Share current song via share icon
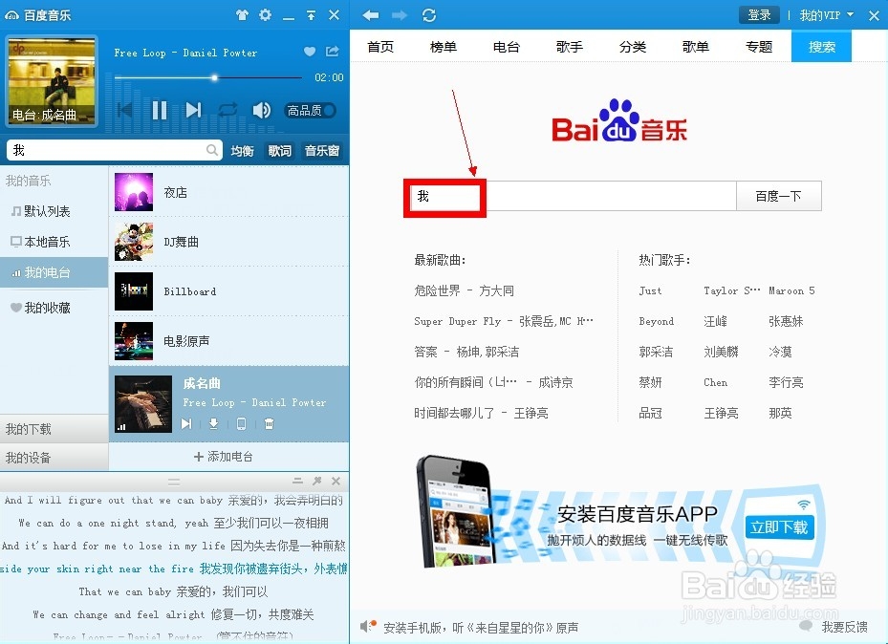This screenshot has height=644, width=888. (333, 52)
